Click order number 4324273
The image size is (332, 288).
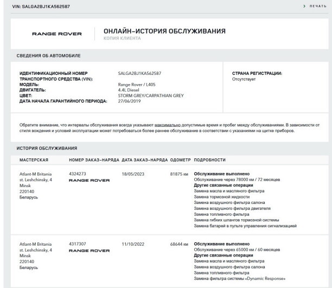click(x=78, y=174)
